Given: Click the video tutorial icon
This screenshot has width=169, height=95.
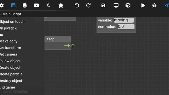Looking at the screenshot, I should point(36,5).
